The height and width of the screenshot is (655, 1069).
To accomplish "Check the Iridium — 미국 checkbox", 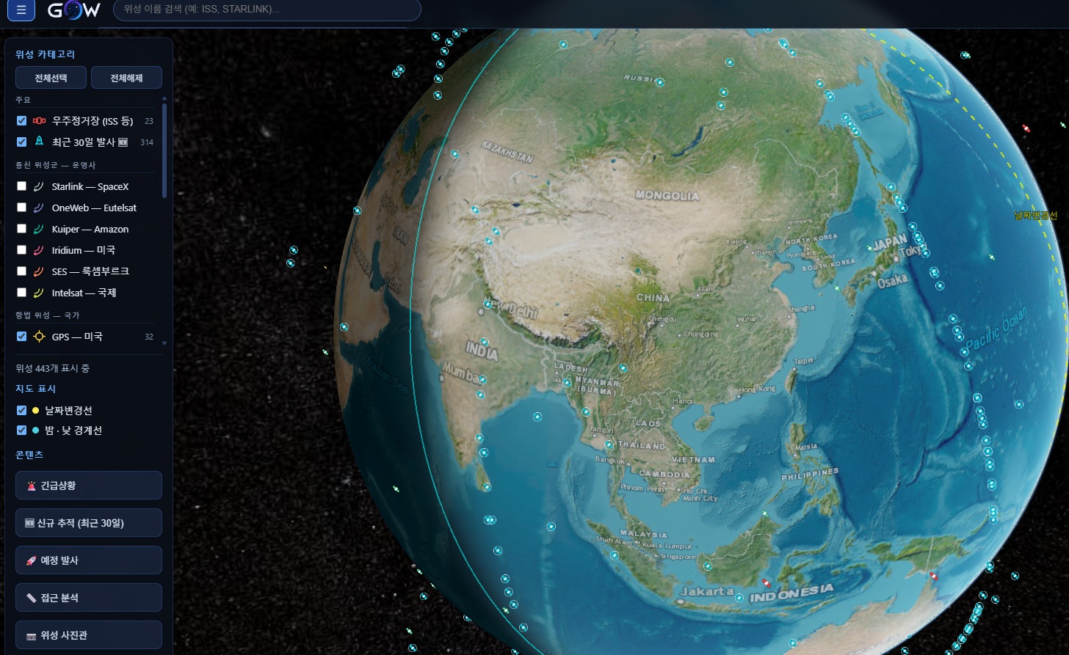I will pyautogui.click(x=22, y=250).
